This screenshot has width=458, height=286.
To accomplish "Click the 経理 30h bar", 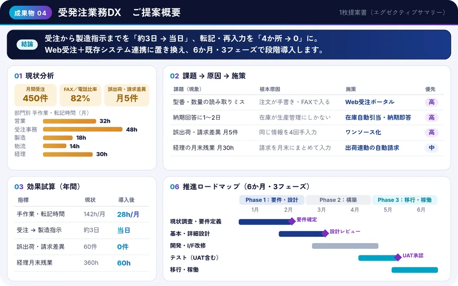I will point(68,154).
